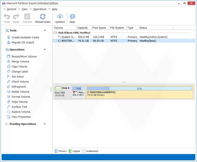The height and width of the screenshot is (162, 197).
Task: Sort by the Status column header
Action: 156,28
